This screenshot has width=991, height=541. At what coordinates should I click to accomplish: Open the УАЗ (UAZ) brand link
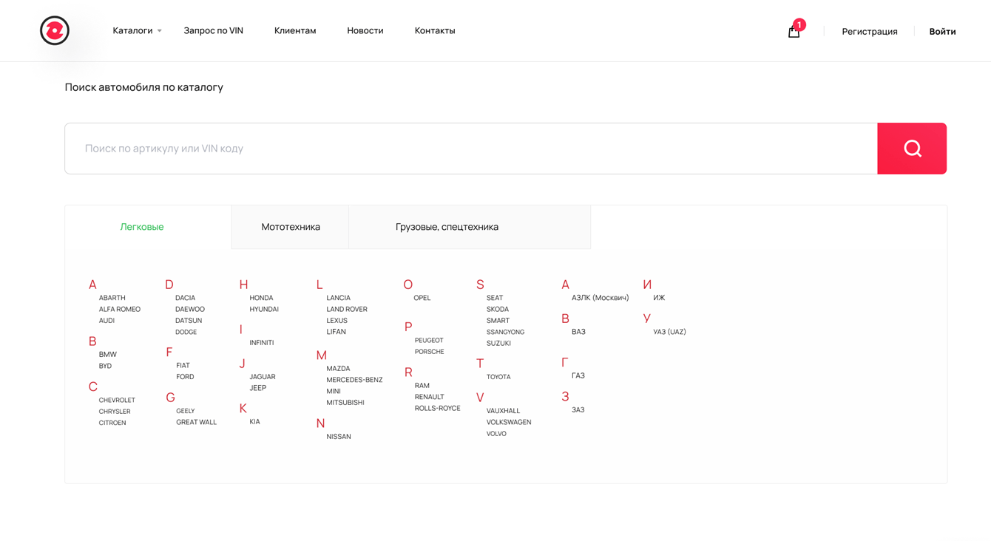[x=669, y=332]
